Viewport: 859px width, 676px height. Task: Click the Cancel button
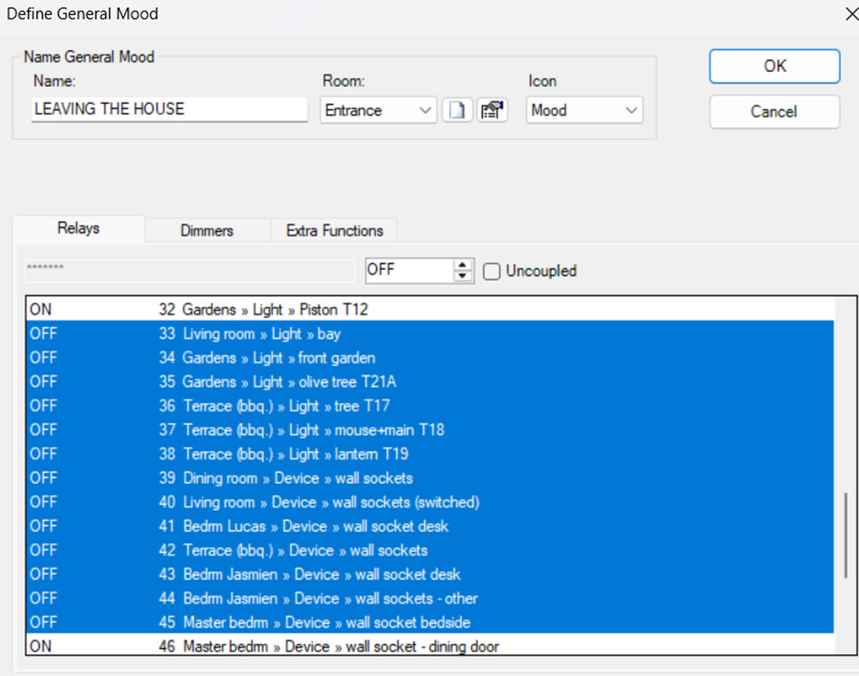774,112
